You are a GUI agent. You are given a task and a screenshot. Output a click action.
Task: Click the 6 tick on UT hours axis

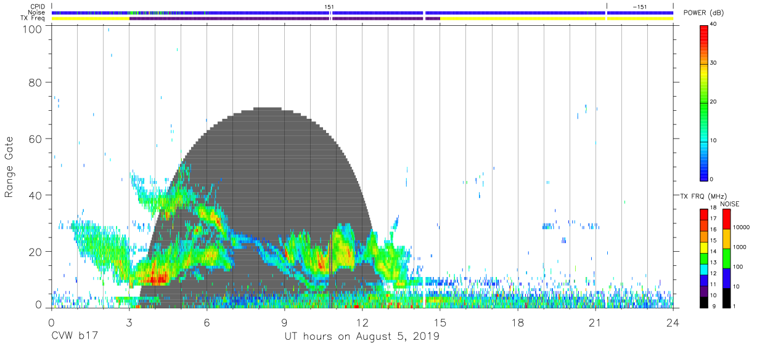[207, 323]
